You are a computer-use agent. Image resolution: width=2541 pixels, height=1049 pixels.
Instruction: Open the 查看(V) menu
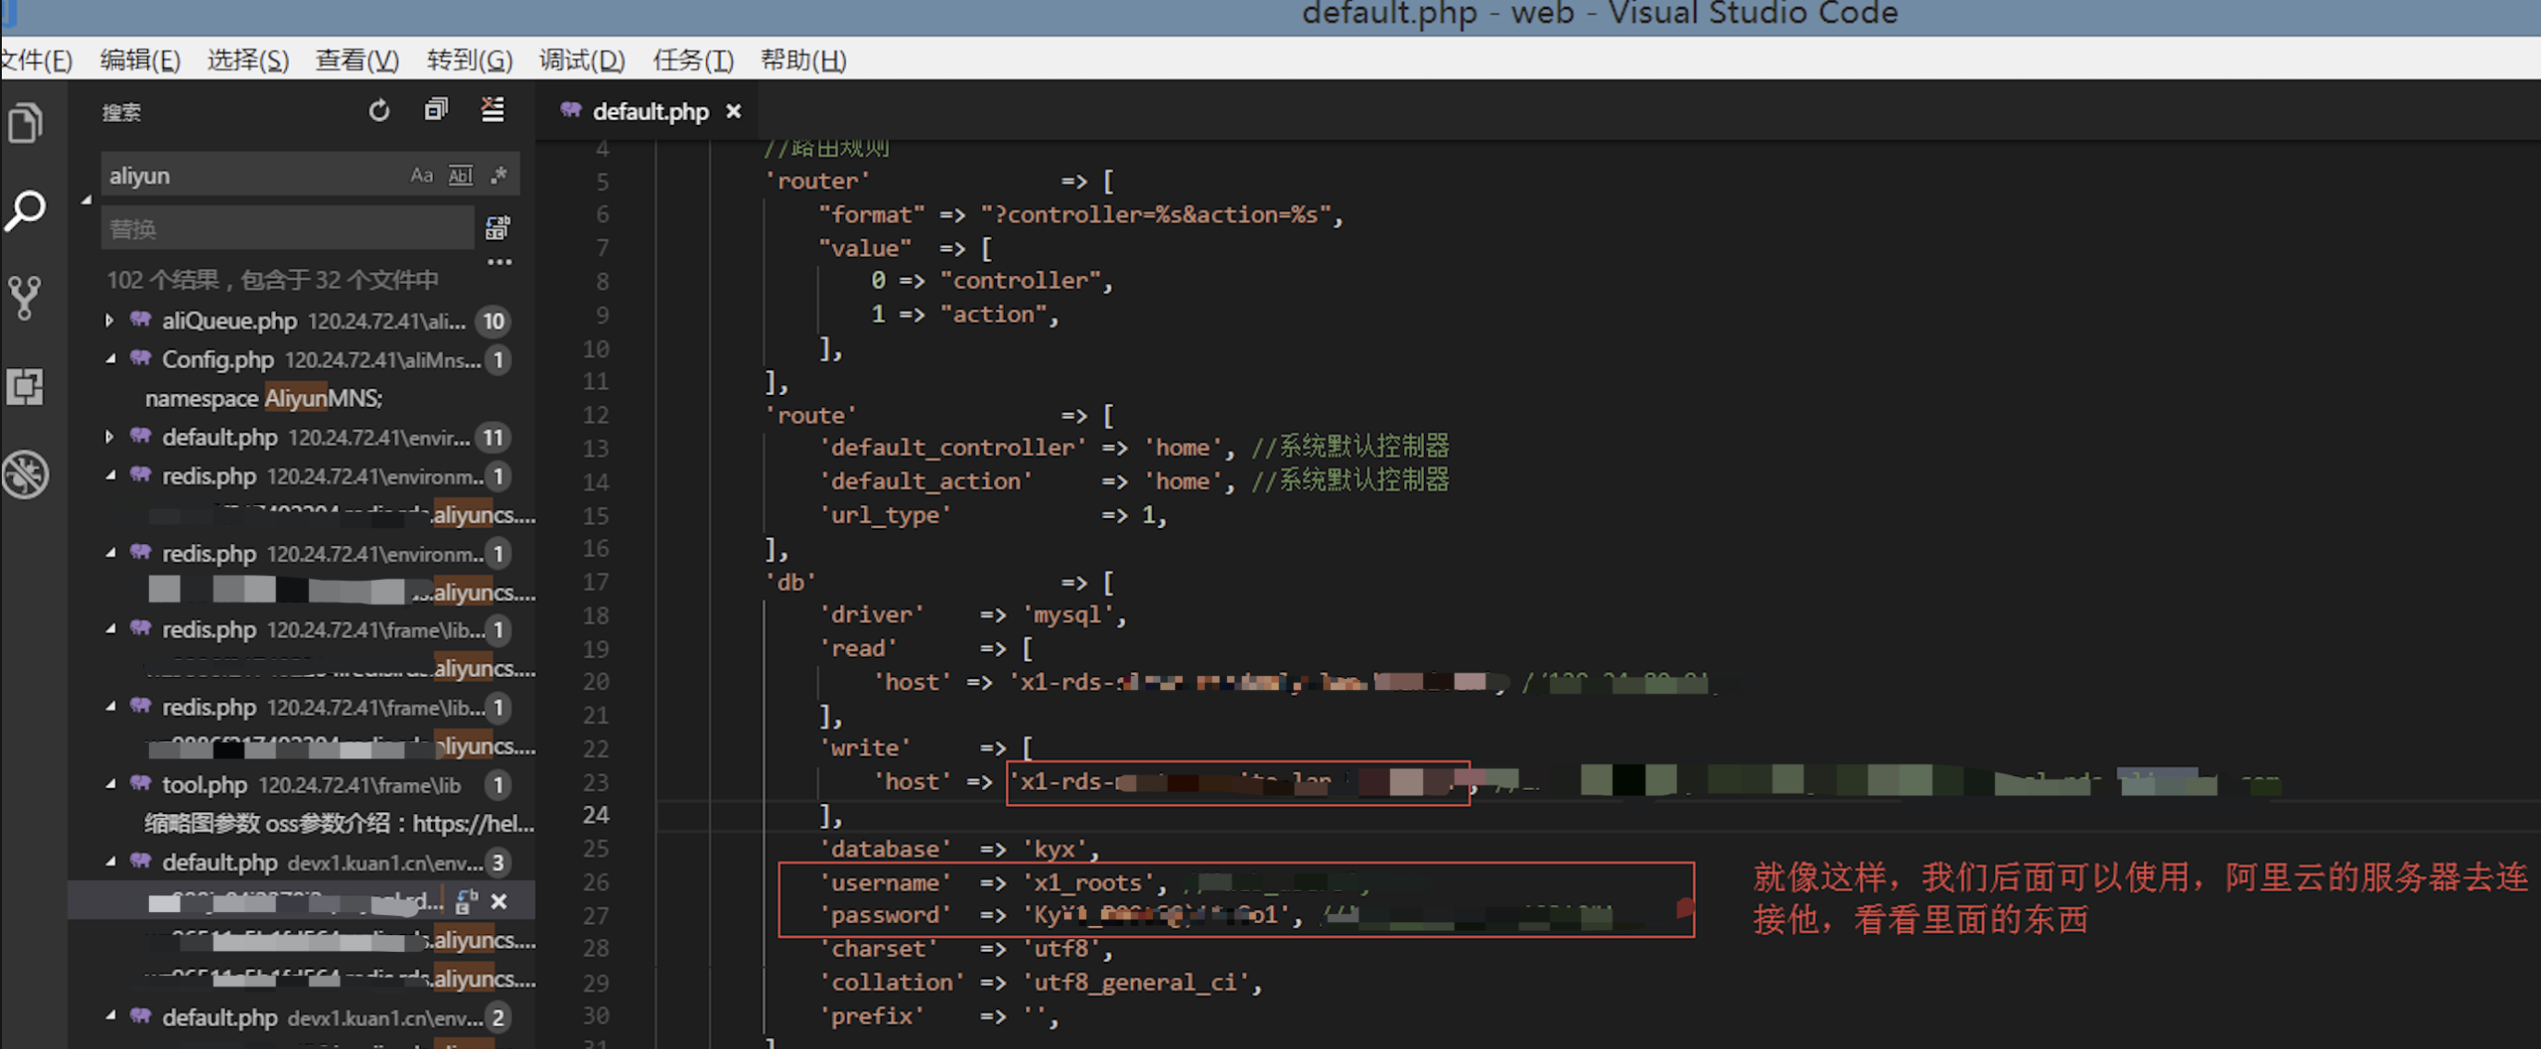(356, 60)
